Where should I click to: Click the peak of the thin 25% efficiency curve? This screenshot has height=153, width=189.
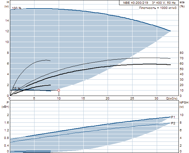(46, 60)
